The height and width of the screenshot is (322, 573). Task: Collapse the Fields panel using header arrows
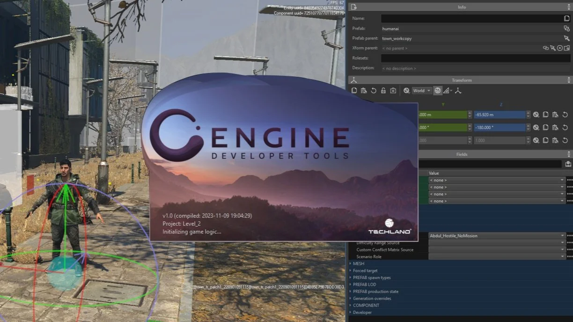pos(569,154)
